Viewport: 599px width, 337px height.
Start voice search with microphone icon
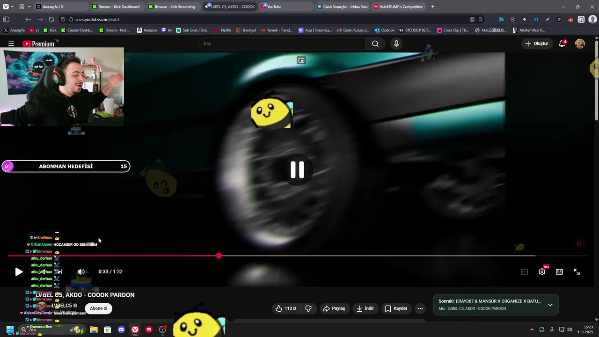click(x=396, y=44)
